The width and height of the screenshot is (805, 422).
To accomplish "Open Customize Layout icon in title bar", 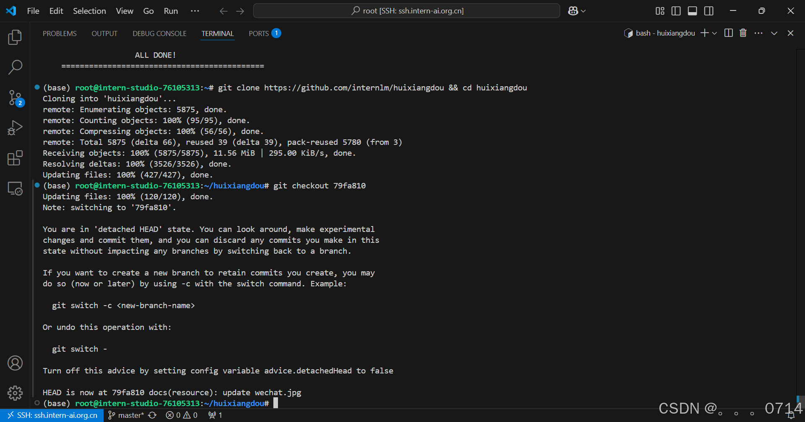I will [660, 11].
